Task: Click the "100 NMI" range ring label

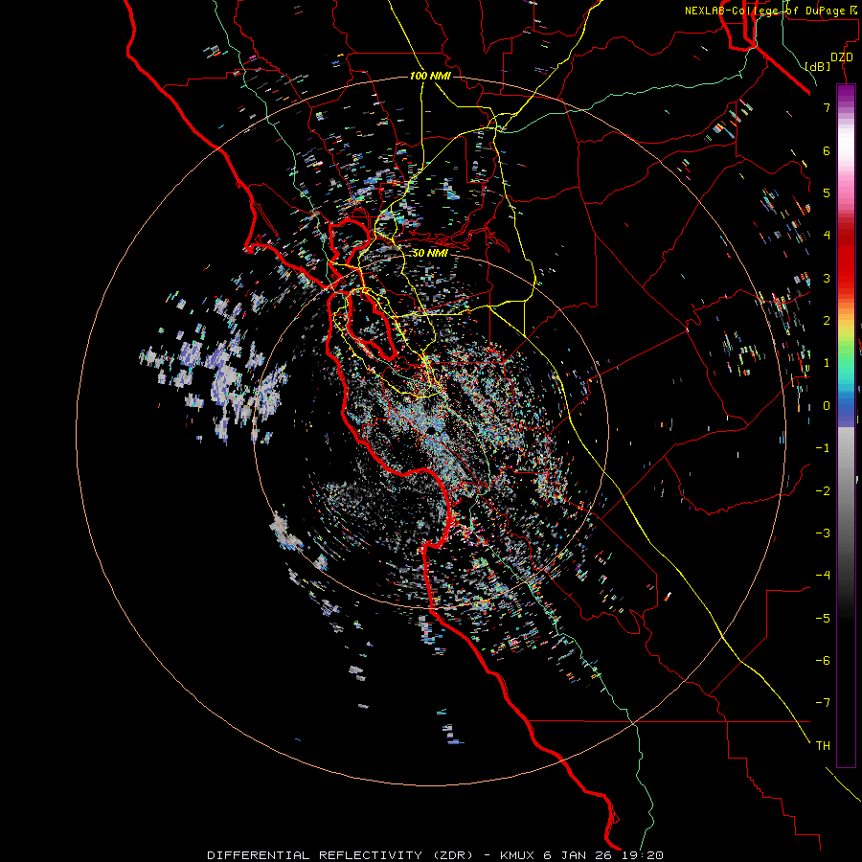Action: pyautogui.click(x=430, y=76)
